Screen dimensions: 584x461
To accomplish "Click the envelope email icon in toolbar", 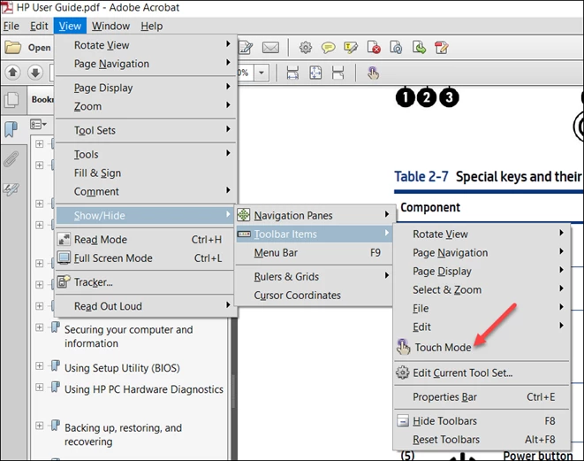I will 270,48.
